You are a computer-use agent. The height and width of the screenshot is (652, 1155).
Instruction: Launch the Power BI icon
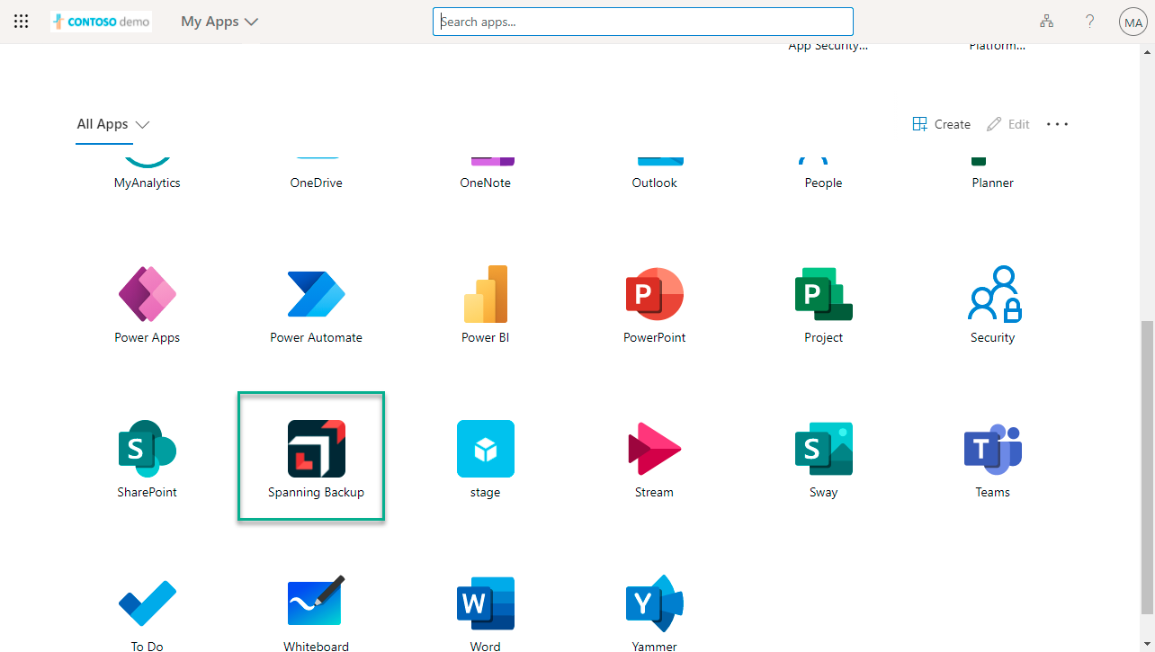point(486,294)
